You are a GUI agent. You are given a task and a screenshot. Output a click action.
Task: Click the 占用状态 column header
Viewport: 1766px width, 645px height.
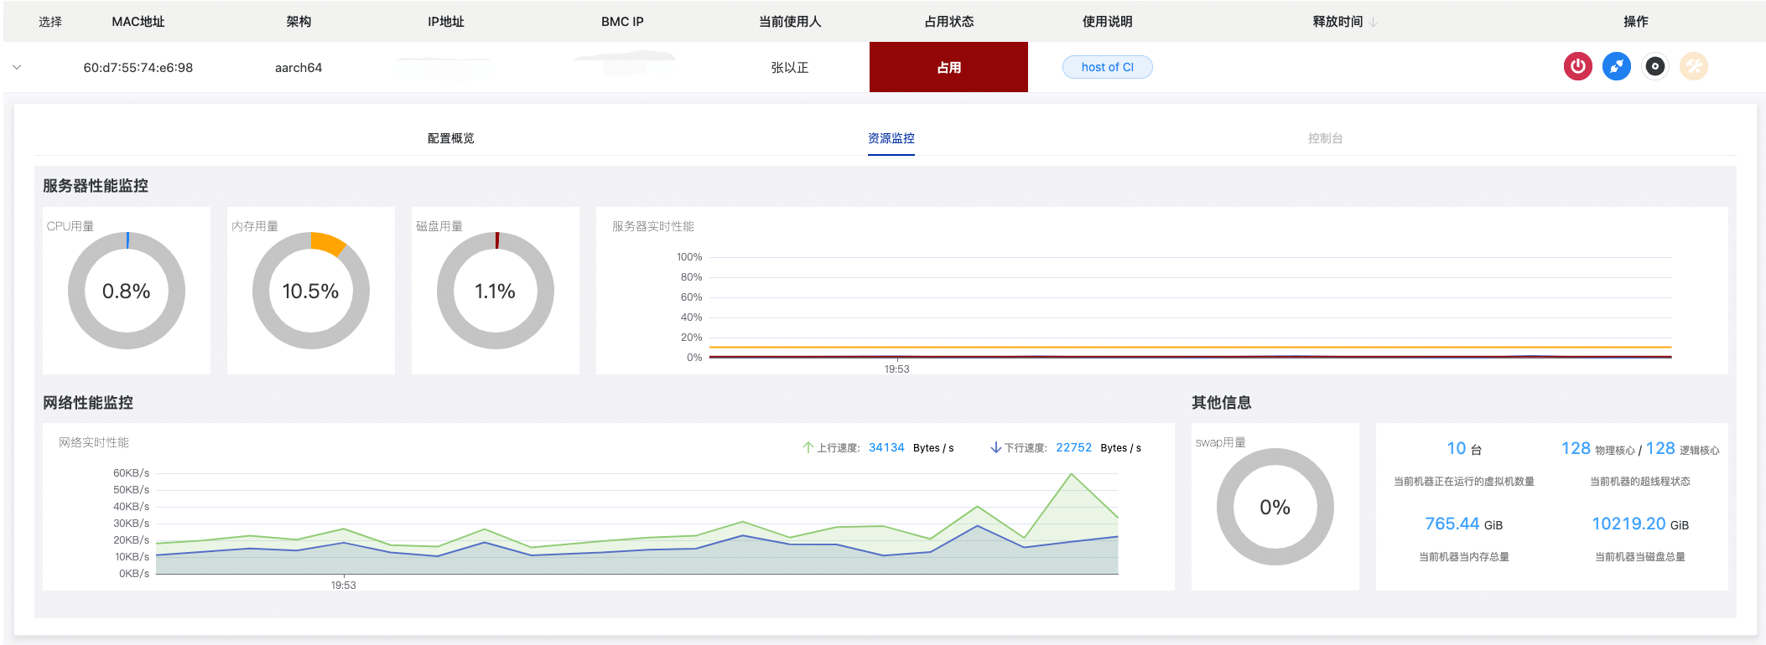(948, 22)
